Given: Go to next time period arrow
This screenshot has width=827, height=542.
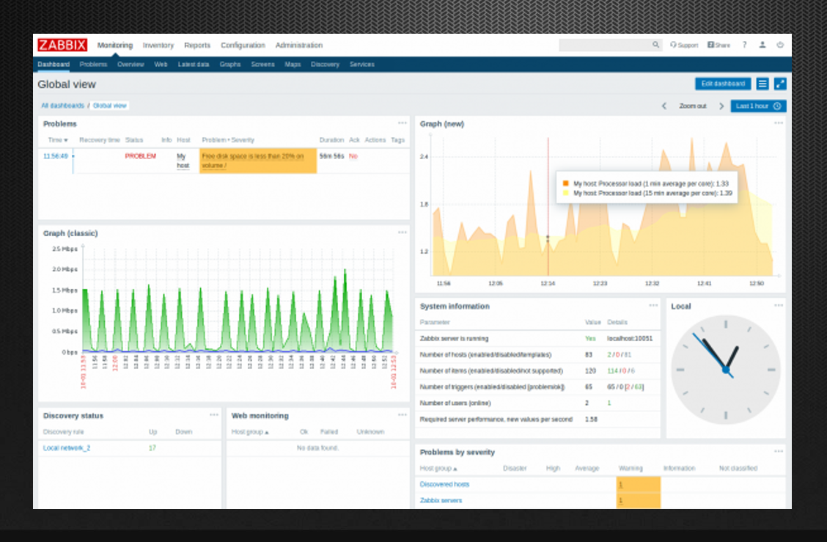Looking at the screenshot, I should click(x=721, y=106).
